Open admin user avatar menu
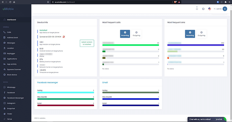232x122 pixels. (225, 9)
